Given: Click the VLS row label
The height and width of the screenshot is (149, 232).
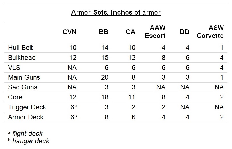Looking at the screenshot, I should tap(14, 68).
